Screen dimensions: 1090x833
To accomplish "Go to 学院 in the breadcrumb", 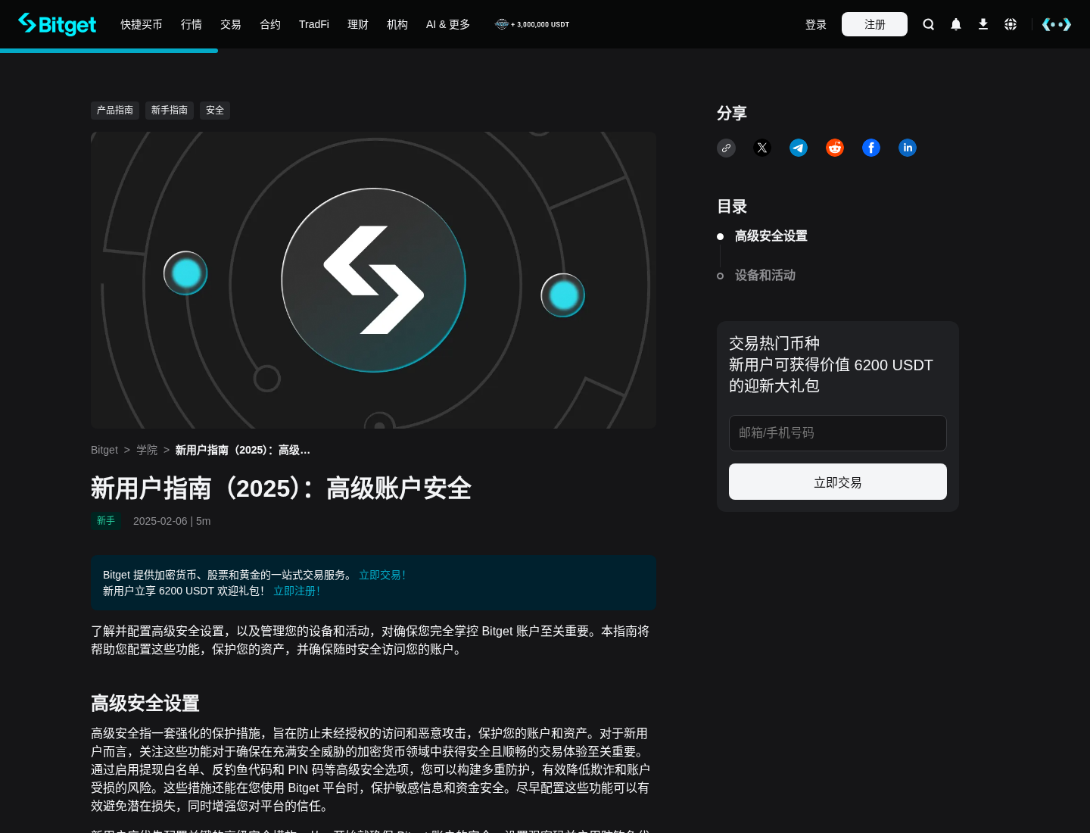I will pyautogui.click(x=147, y=450).
